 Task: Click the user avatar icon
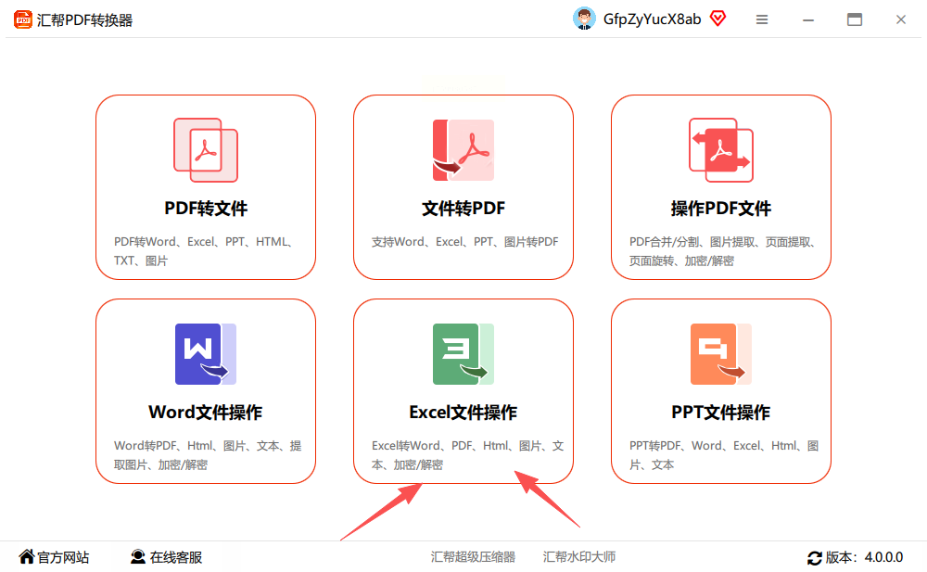coord(584,19)
